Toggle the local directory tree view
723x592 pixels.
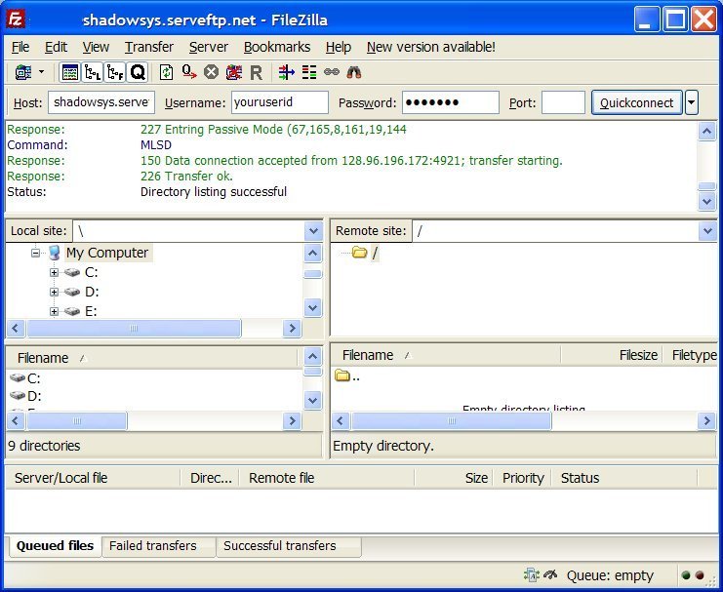93,72
